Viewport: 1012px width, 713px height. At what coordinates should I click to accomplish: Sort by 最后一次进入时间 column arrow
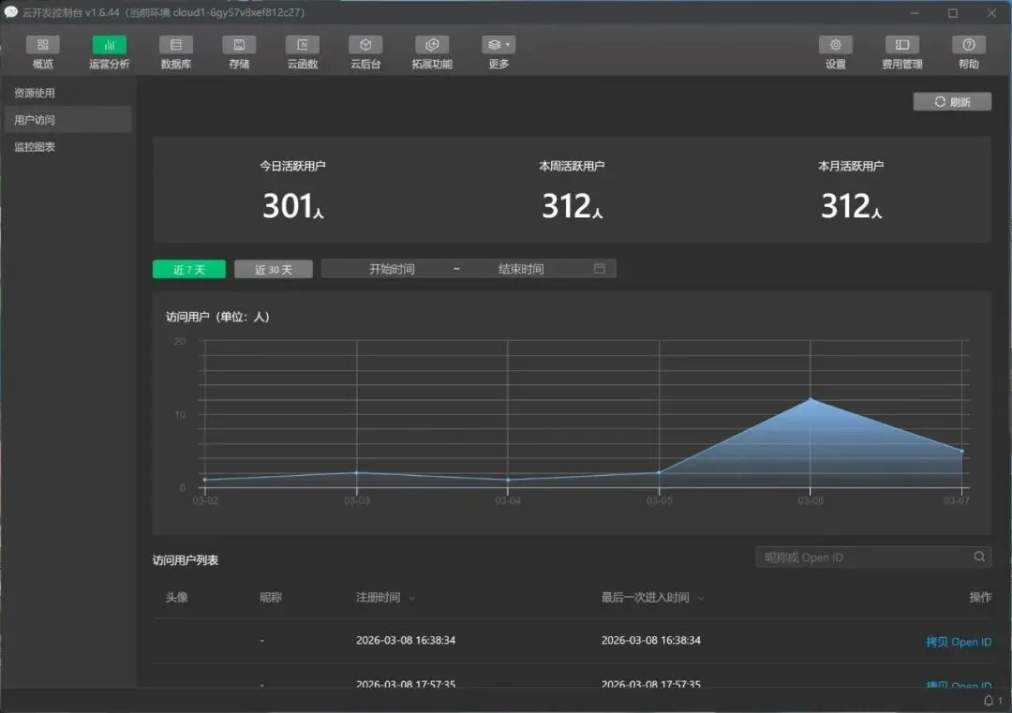[x=700, y=598]
